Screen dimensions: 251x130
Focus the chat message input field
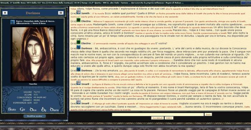tap(158, 115)
